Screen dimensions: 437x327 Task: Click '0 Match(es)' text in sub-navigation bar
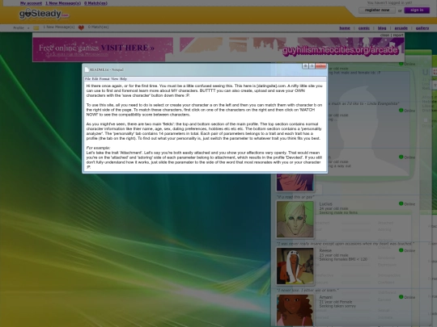point(98,27)
